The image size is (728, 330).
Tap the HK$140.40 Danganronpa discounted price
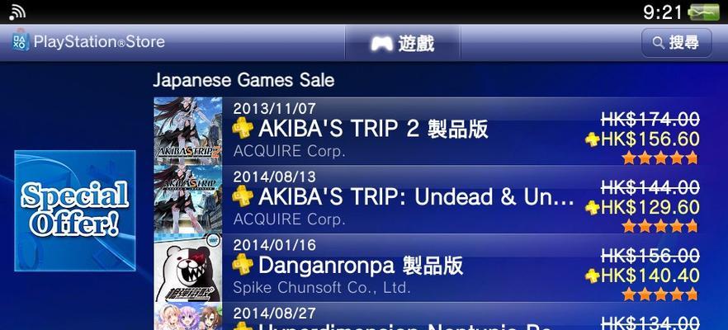650,276
